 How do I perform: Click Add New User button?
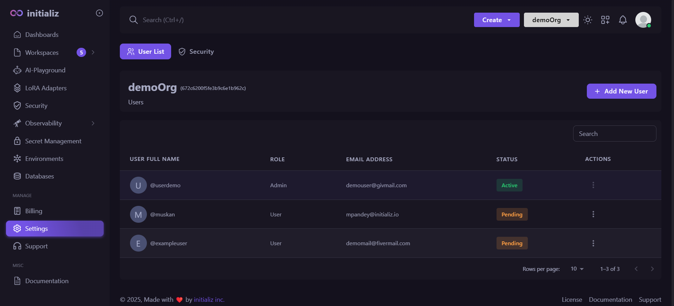[621, 91]
